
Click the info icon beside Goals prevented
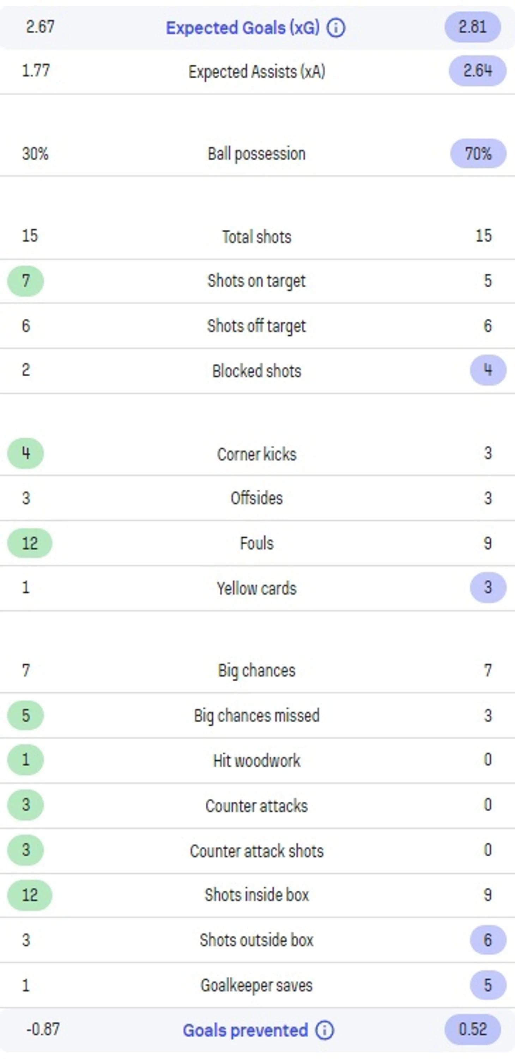(325, 1030)
